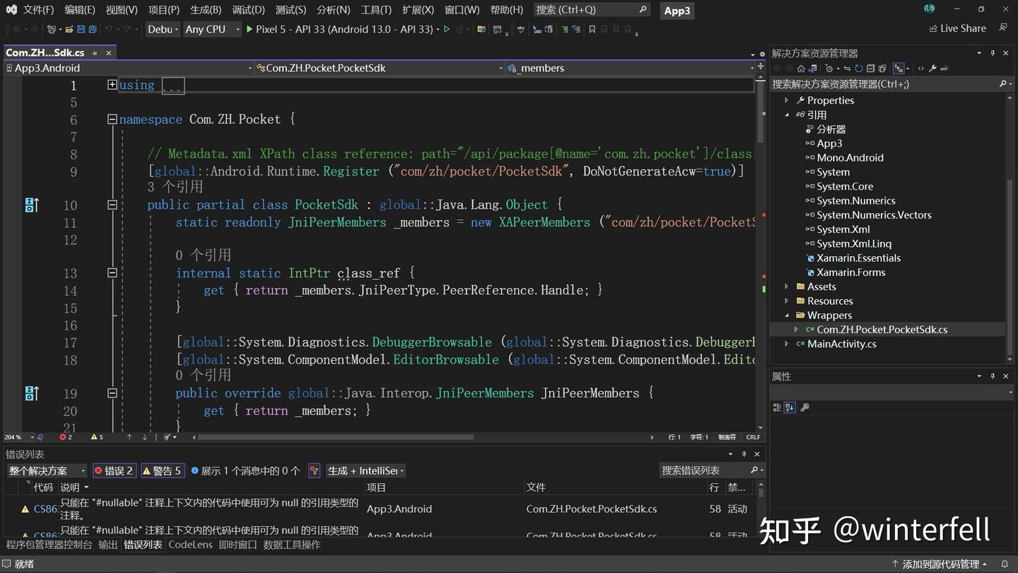Click the Bookmark icon in the main toolbar
The height and width of the screenshot is (573, 1018).
click(x=592, y=30)
